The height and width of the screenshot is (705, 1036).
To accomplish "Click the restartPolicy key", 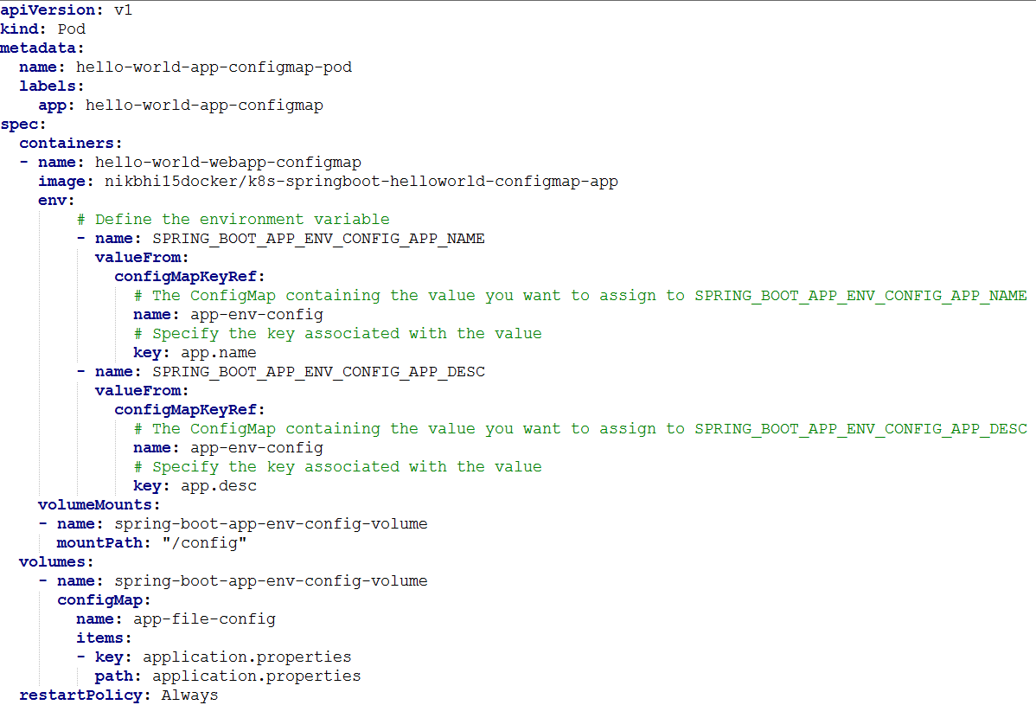I will pos(80,695).
